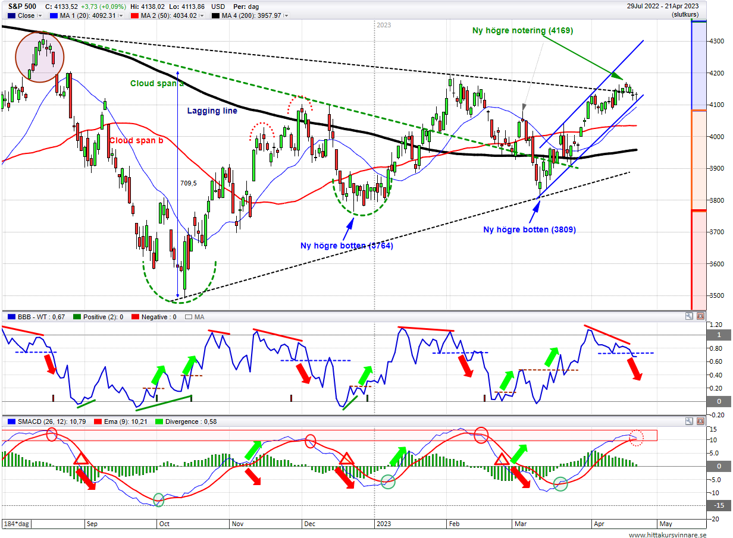Click the 3500 price axis label

(x=716, y=295)
